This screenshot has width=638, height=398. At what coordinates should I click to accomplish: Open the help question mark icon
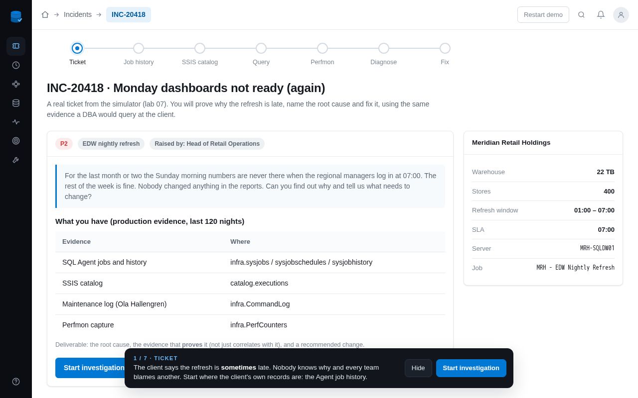pos(16,382)
